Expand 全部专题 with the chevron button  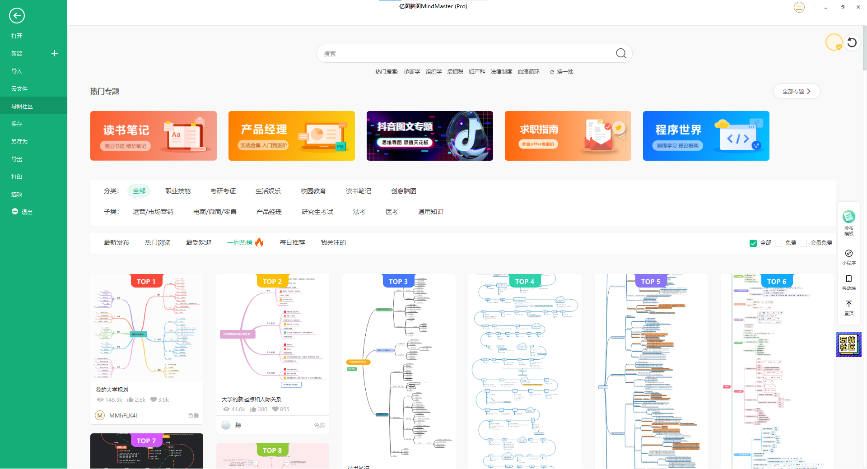coord(797,91)
